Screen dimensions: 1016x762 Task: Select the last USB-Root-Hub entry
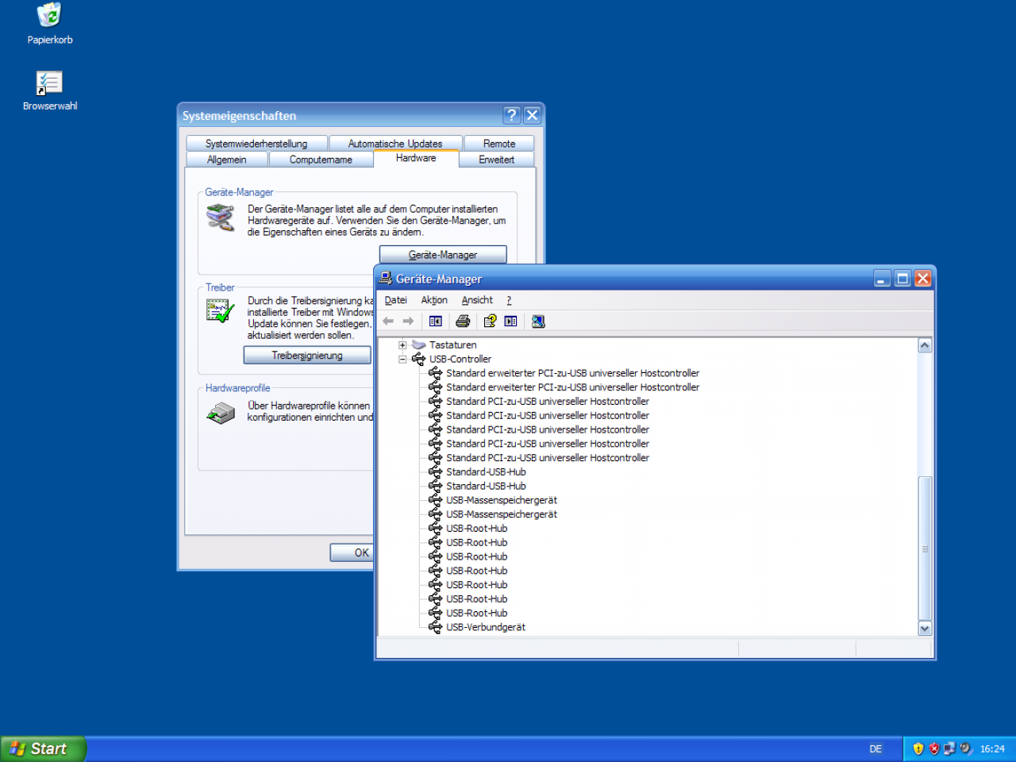click(476, 614)
